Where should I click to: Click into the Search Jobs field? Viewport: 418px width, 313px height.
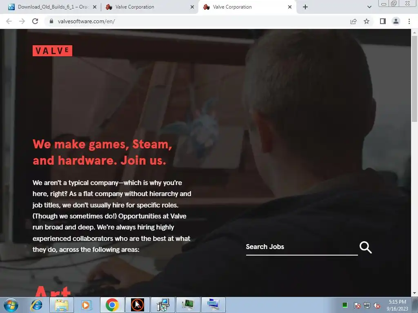coord(302,247)
